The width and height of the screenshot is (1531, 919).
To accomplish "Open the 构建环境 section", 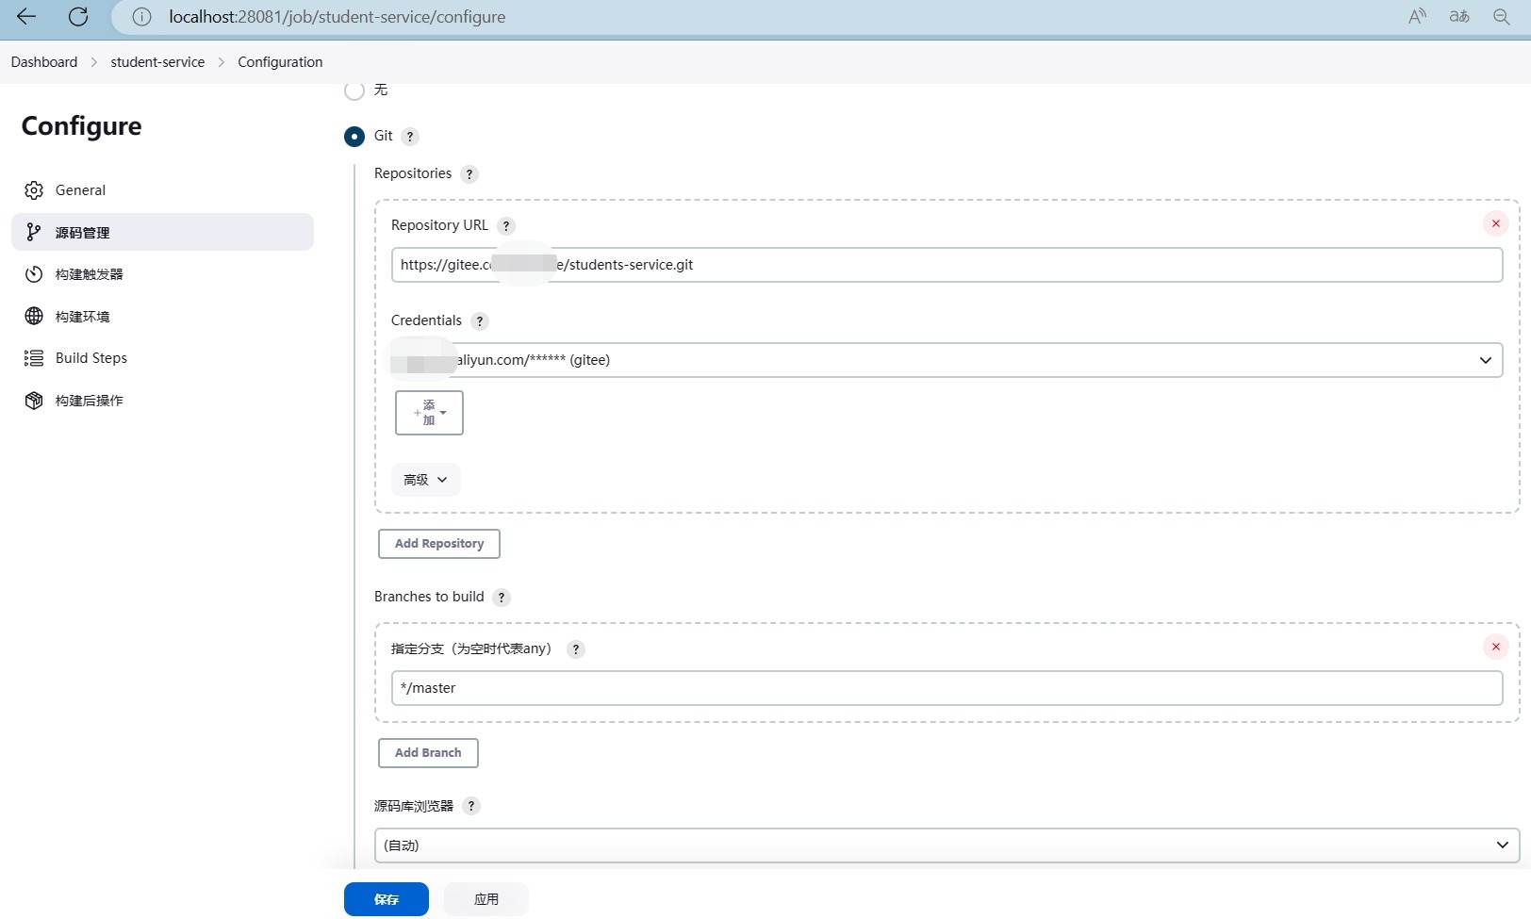I will click(81, 316).
